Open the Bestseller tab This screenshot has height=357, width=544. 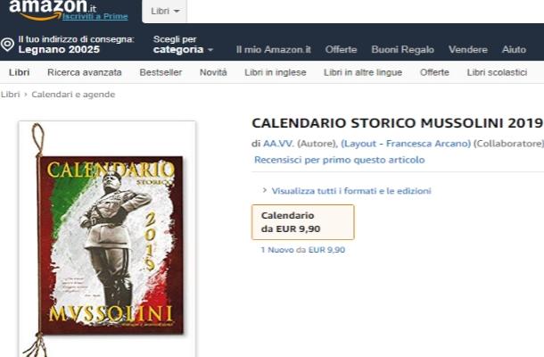(161, 72)
